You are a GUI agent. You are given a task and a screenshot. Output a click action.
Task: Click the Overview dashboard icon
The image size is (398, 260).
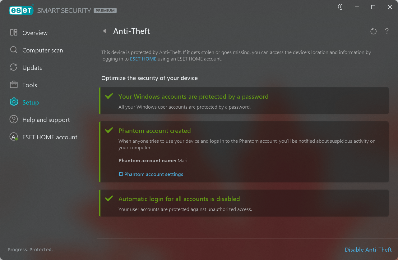point(14,33)
